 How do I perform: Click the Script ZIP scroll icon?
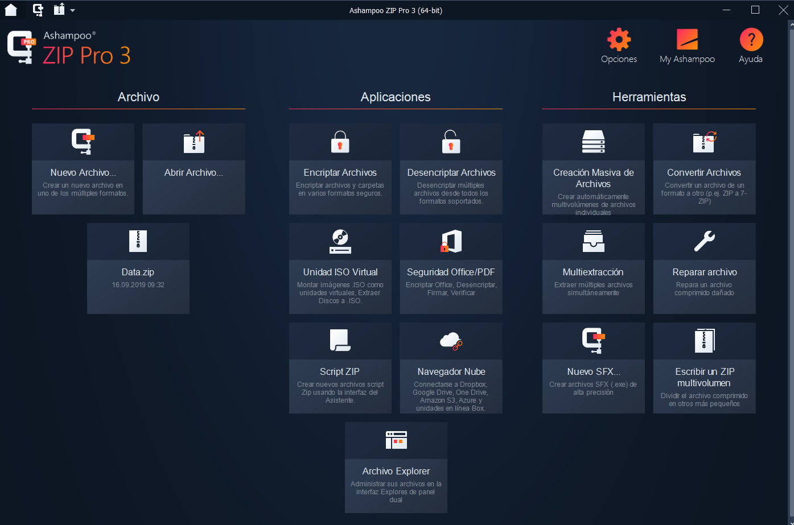tap(340, 340)
